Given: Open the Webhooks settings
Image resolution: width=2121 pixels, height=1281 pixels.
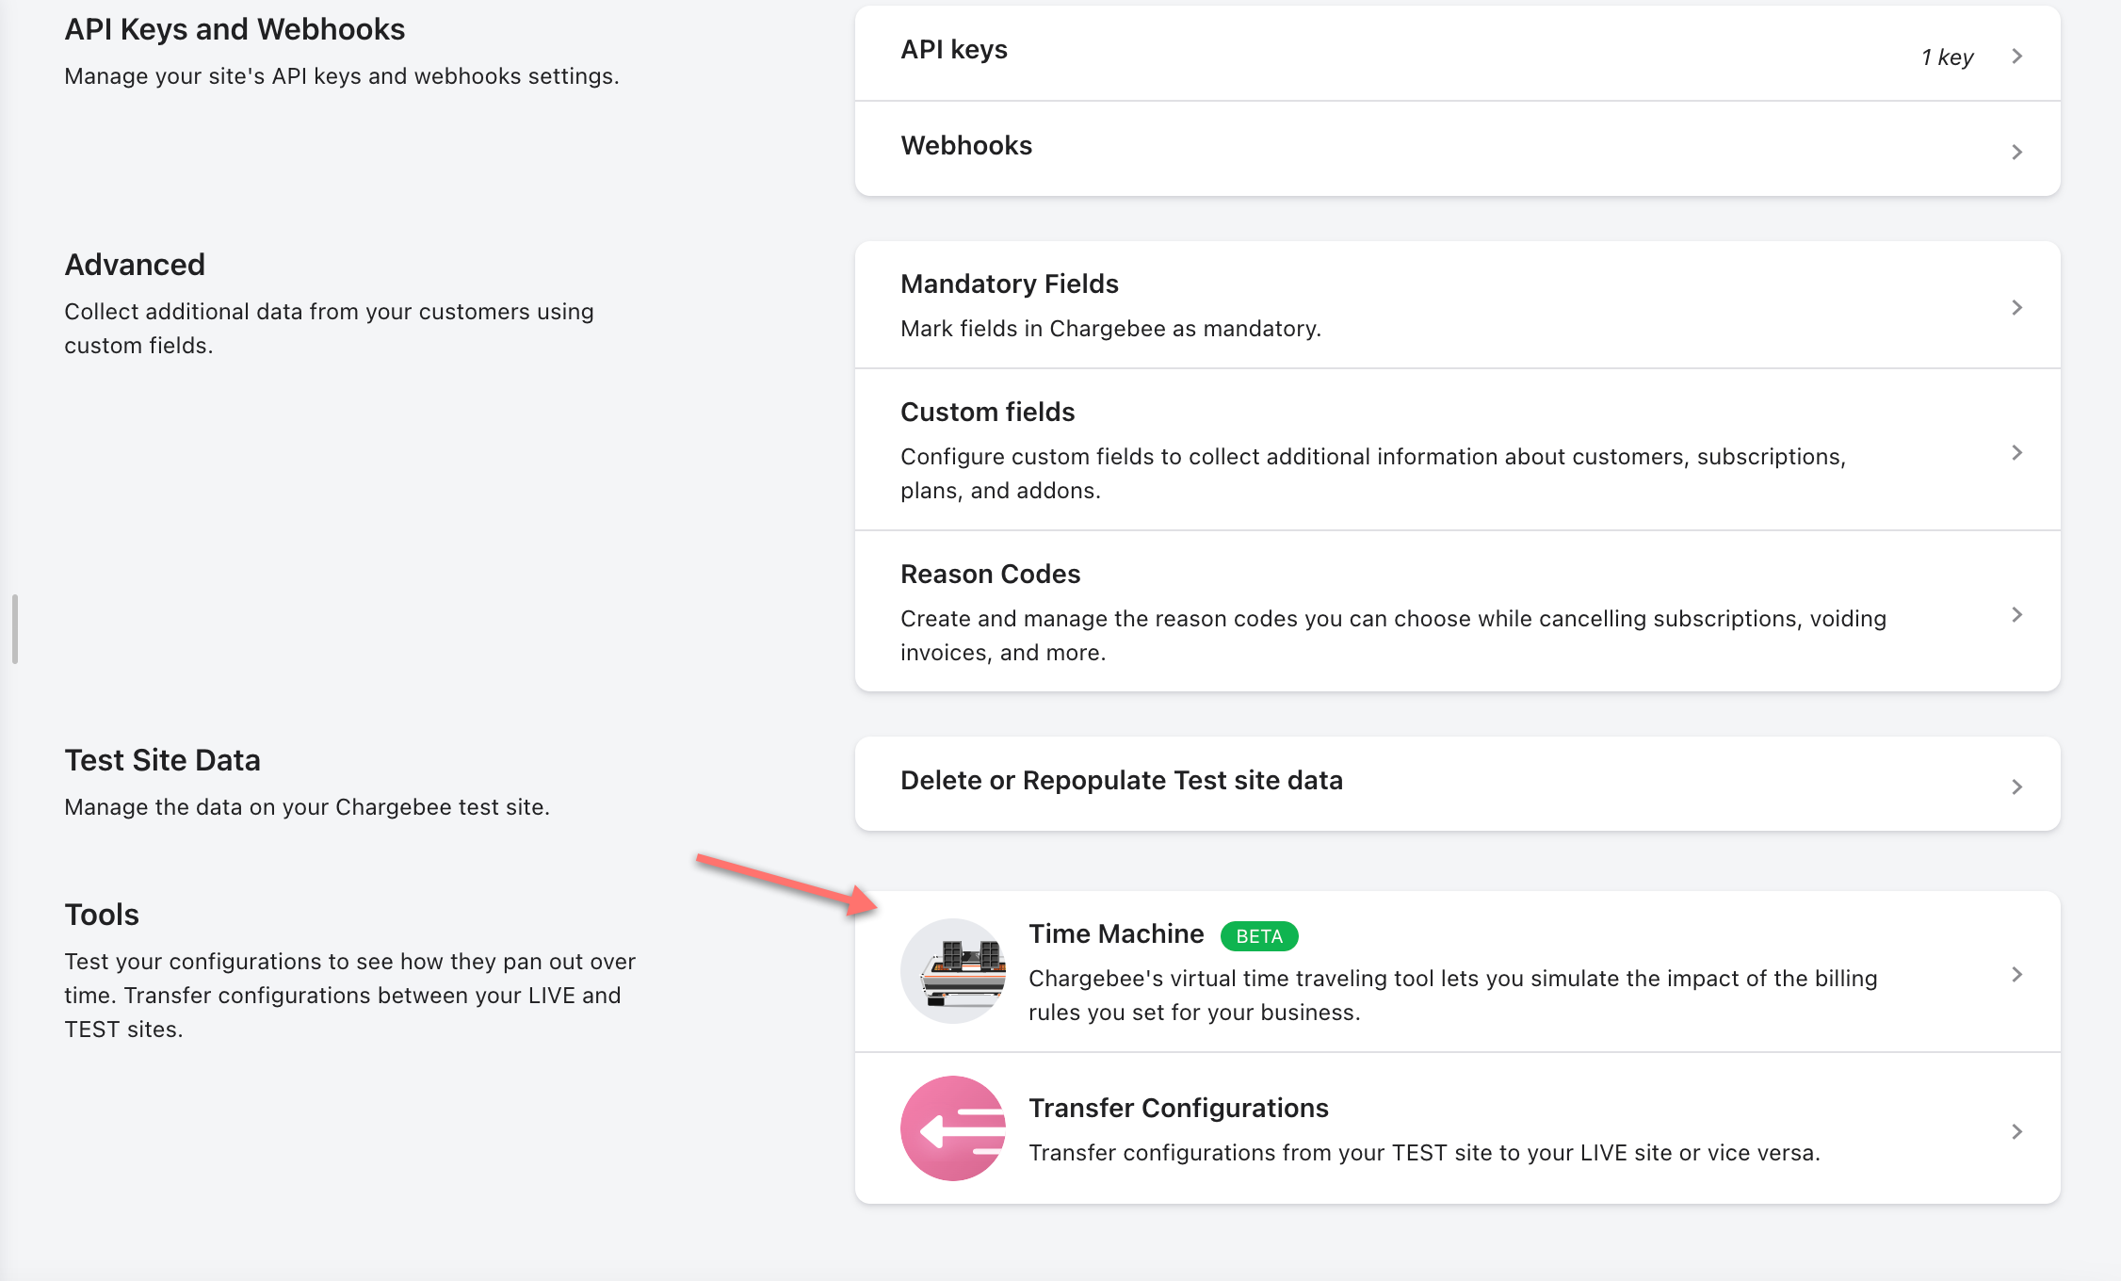Looking at the screenshot, I should tap(966, 146).
